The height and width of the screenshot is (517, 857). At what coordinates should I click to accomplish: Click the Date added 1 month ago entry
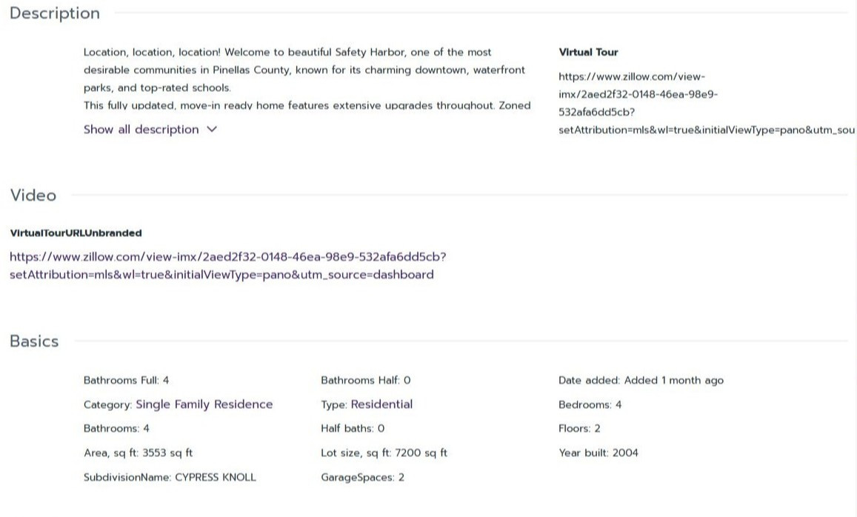coord(641,381)
